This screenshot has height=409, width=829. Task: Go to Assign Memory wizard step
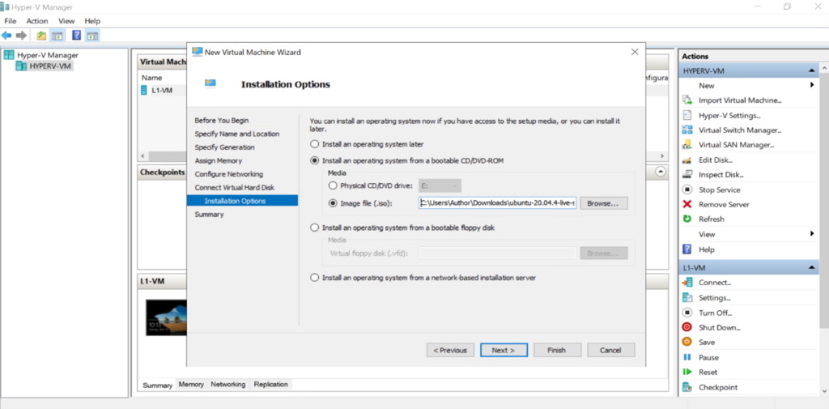(219, 160)
